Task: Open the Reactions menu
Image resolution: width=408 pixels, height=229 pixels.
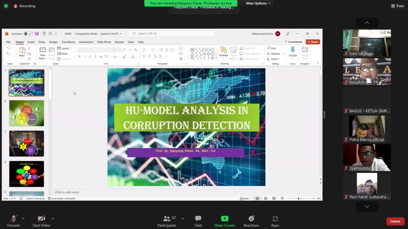Action: pos(251,219)
